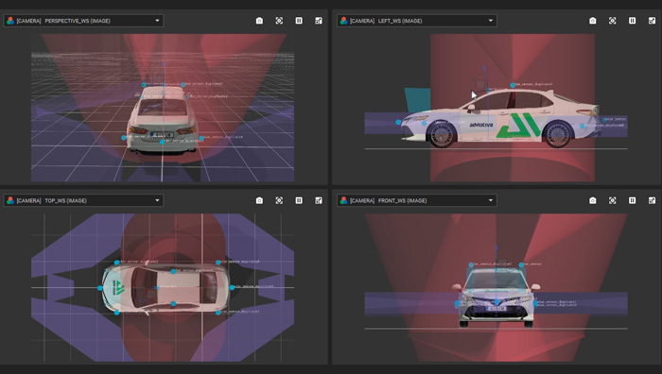Select roof sensor node in LEFT_WS view
The width and height of the screenshot is (662, 374).
tap(513, 85)
